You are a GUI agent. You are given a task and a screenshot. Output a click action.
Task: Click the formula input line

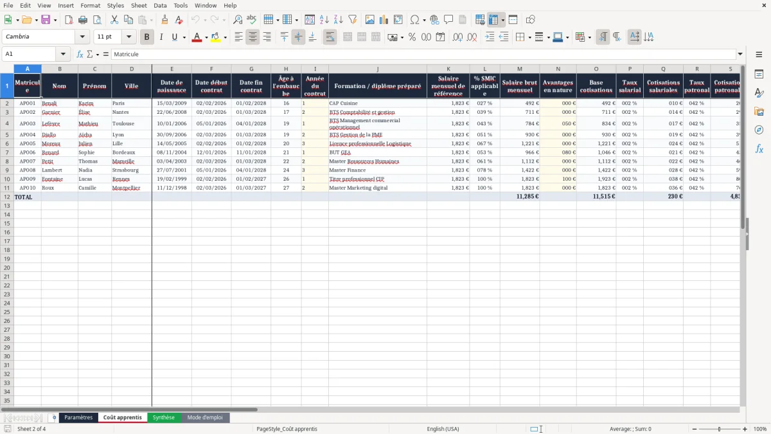(424, 54)
